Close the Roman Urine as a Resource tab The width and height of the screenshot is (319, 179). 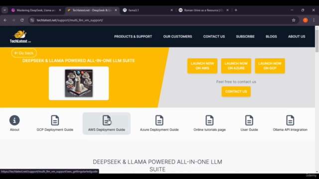tap(227, 10)
